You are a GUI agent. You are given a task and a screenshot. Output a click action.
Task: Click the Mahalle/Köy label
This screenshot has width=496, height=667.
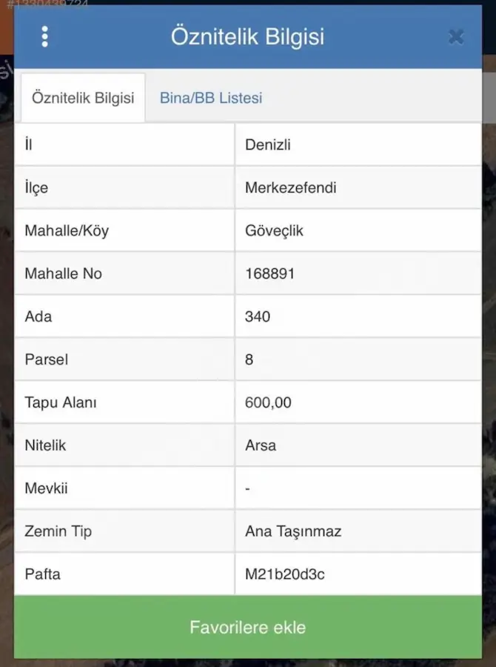67,230
